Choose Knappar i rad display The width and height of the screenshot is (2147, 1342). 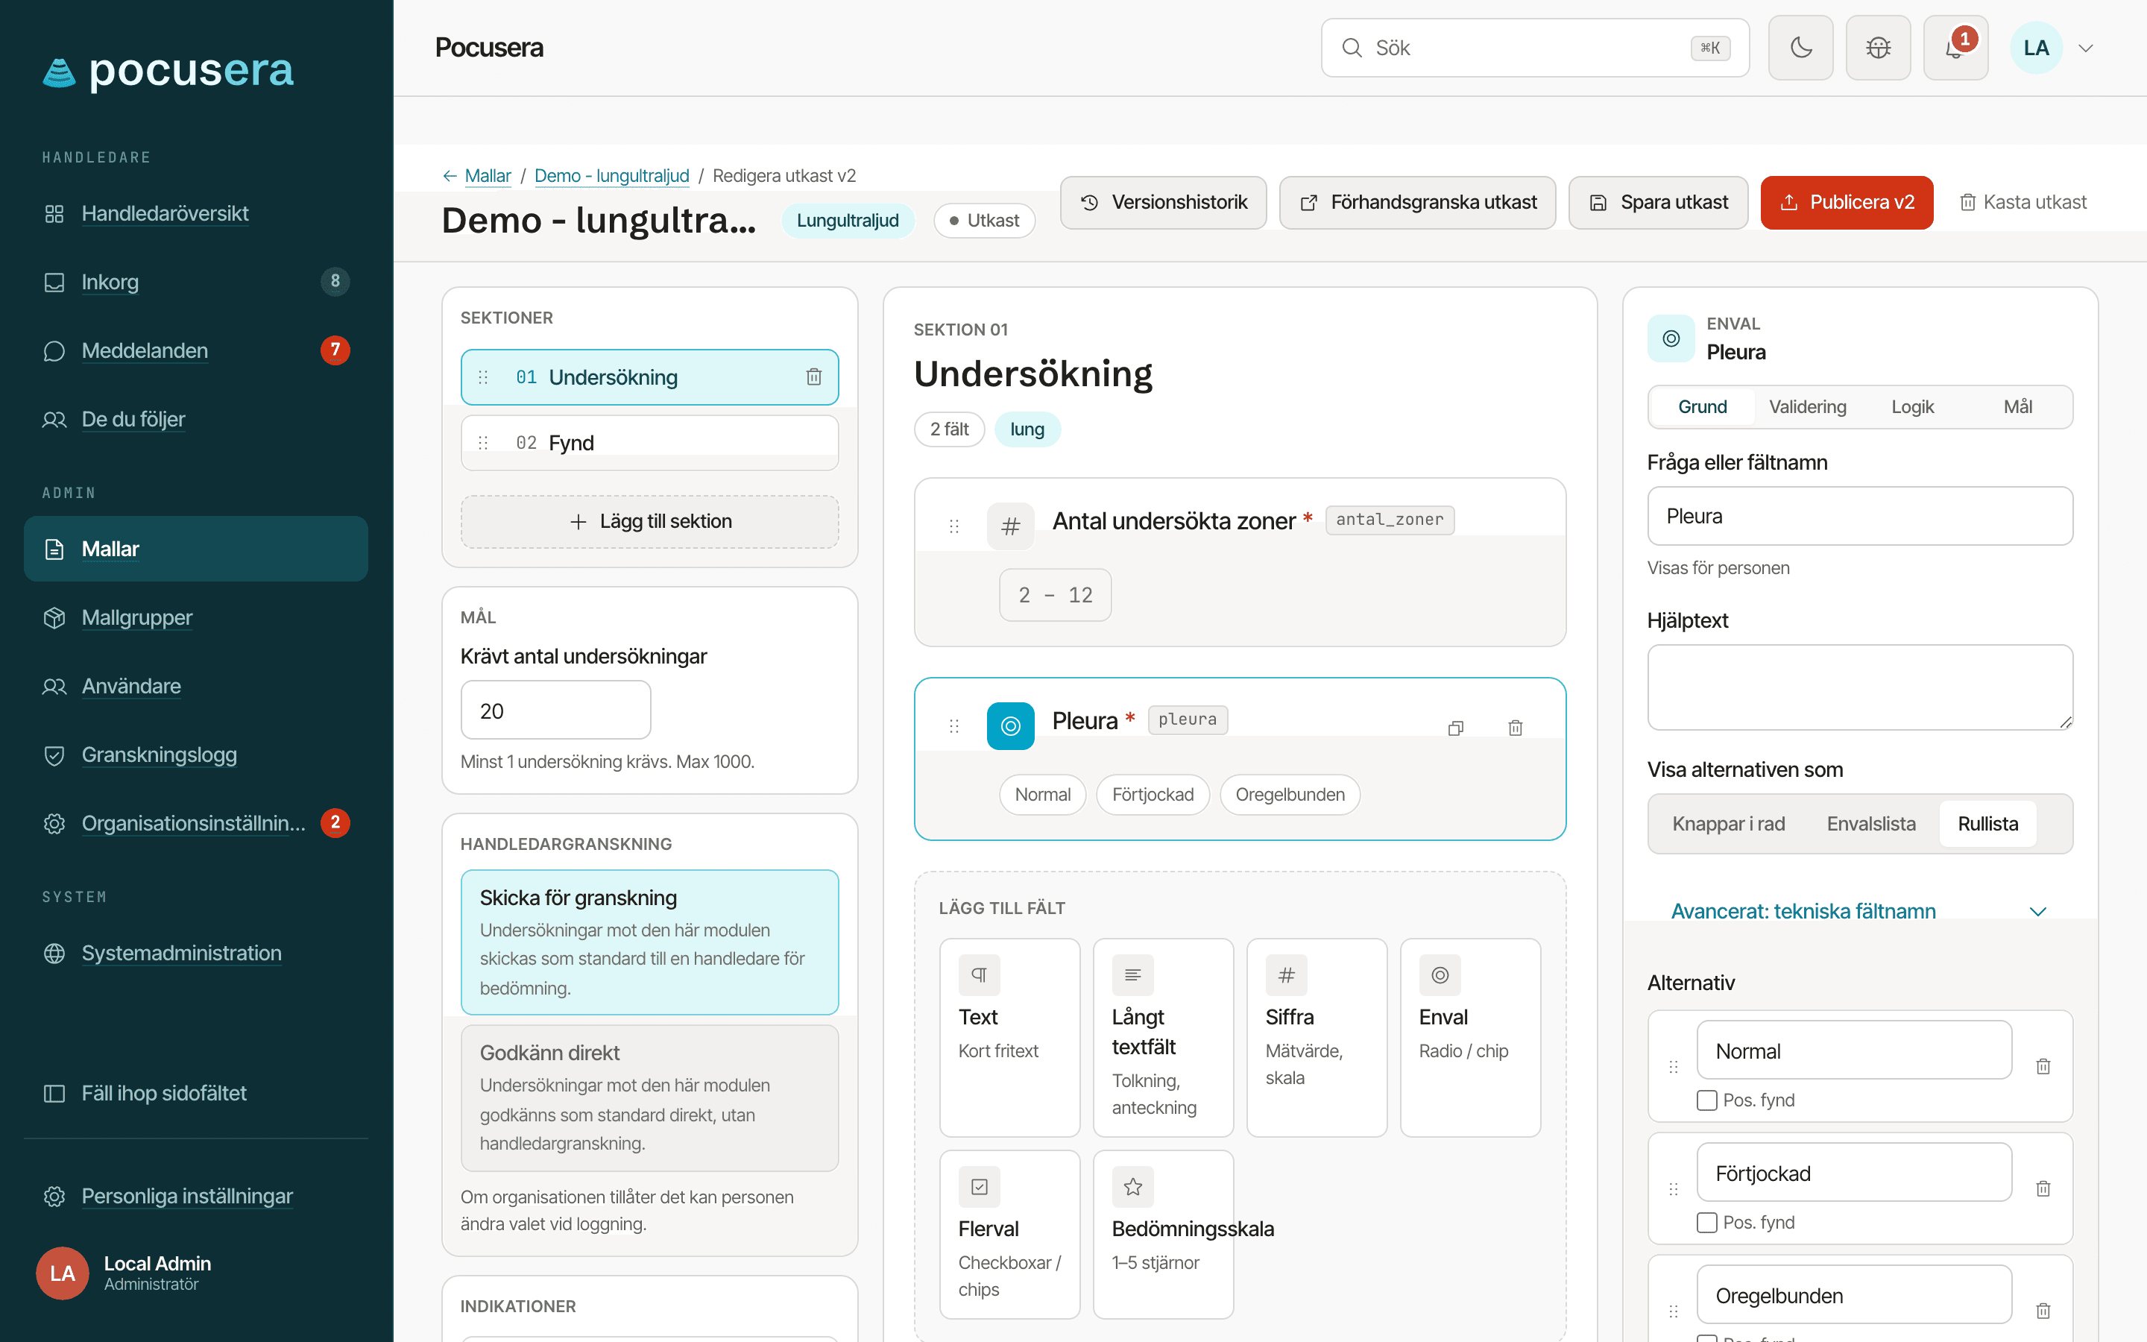[1728, 824]
